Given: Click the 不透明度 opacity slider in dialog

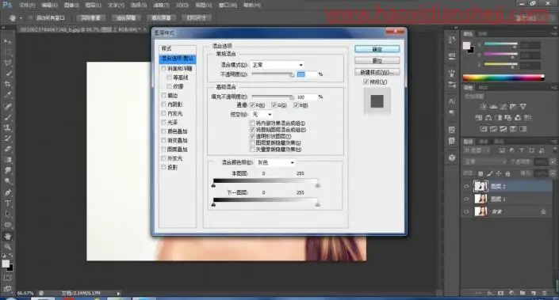Looking at the screenshot, I should [273, 74].
